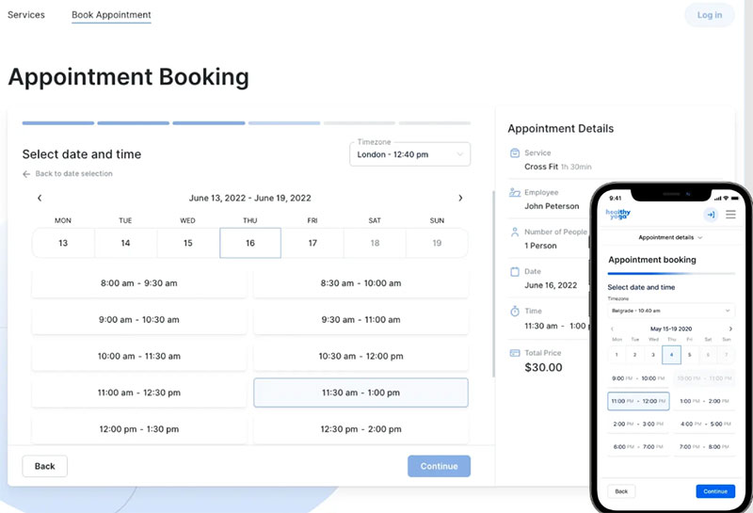The width and height of the screenshot is (753, 513).
Task: Select Thursday 16 in the calendar
Action: click(250, 243)
